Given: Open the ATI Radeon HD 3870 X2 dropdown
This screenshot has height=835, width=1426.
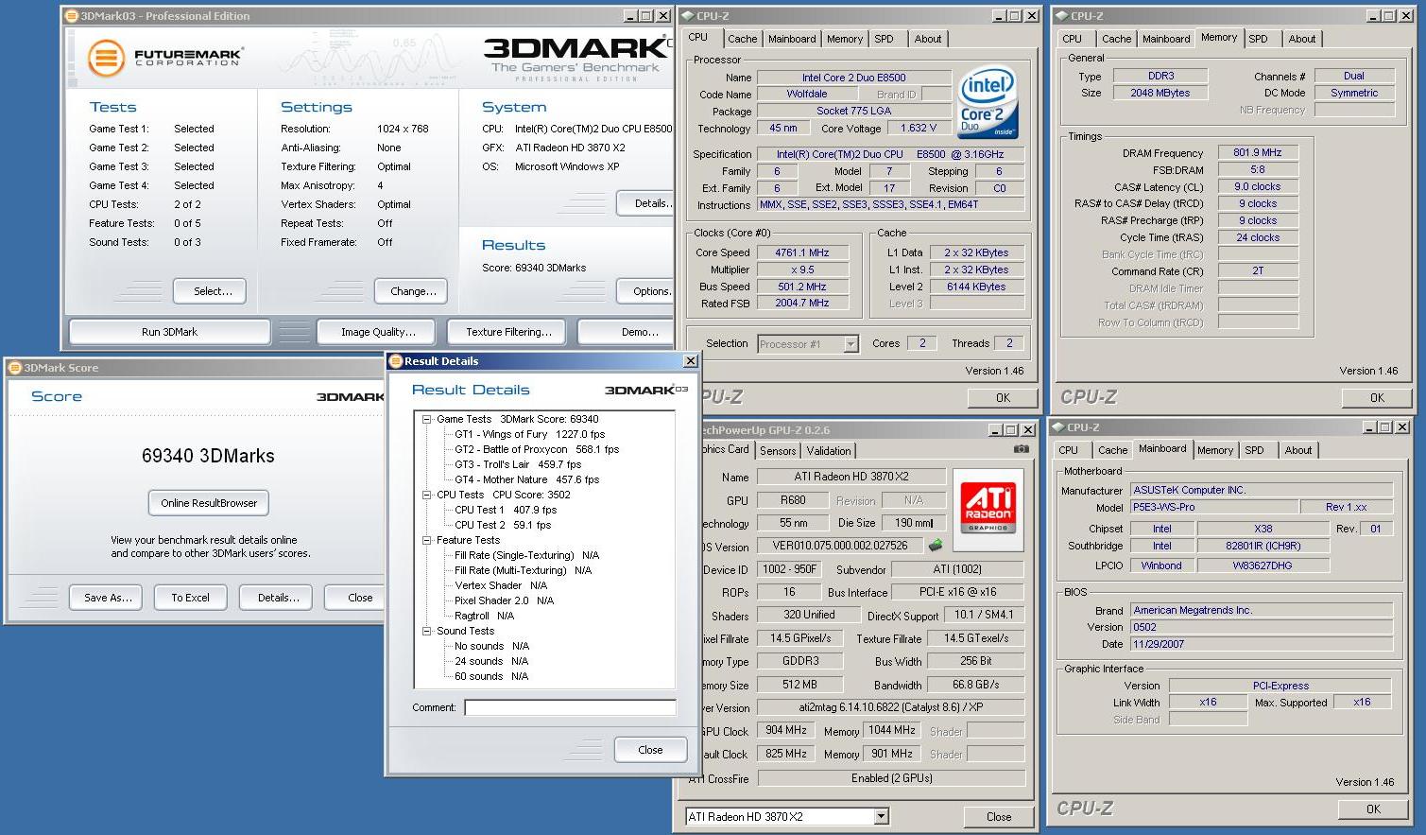Looking at the screenshot, I should 881,817.
